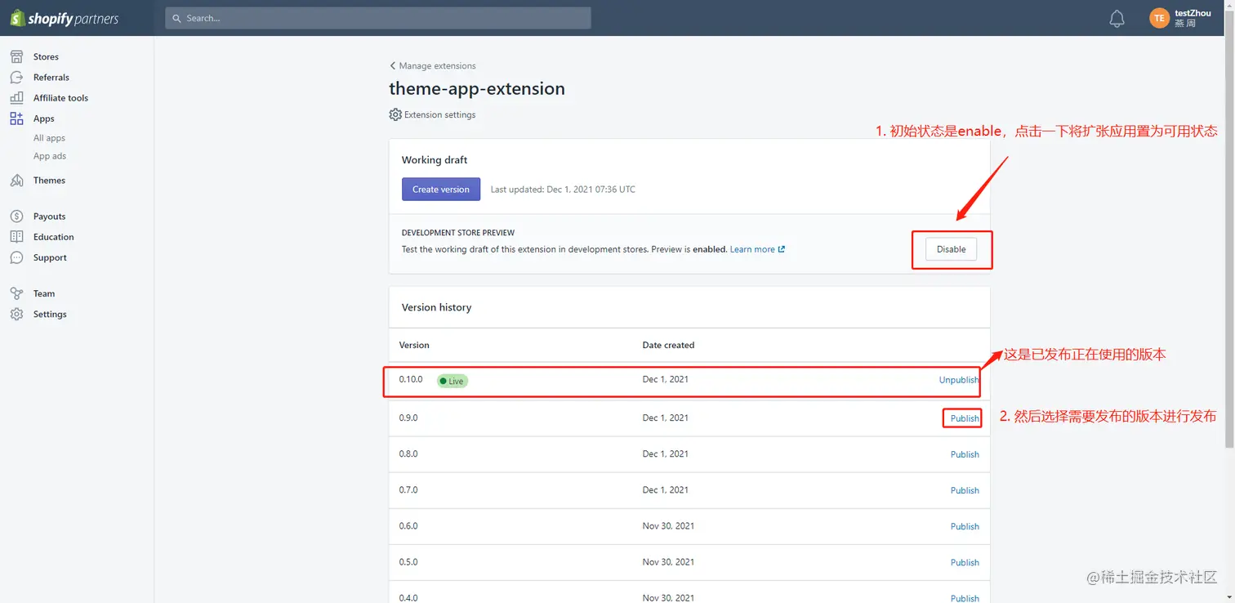
Task: Open Referrals in sidebar
Action: click(51, 77)
